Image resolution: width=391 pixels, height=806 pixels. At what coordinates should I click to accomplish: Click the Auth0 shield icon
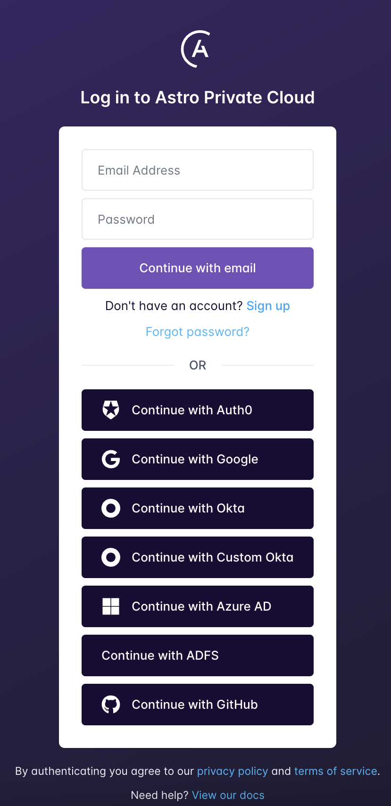click(110, 410)
